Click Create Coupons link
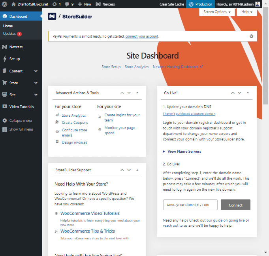This screenshot has height=256, width=269. pos(75,123)
